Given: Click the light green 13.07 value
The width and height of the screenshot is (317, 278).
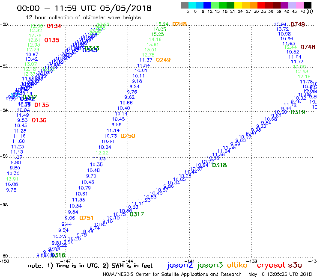Looking at the screenshot, I should (x=30, y=64).
